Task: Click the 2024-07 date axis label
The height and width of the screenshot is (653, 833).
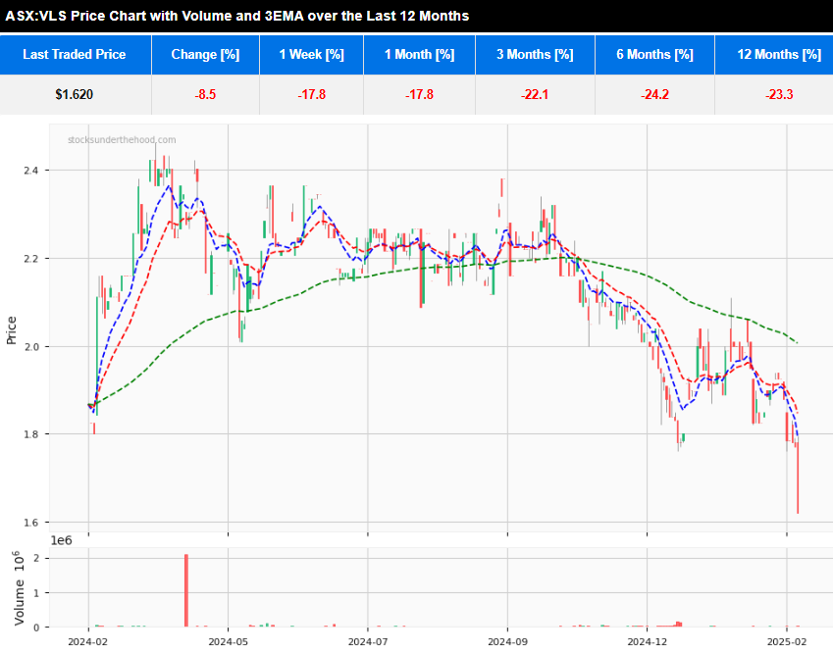Action: pos(368,642)
